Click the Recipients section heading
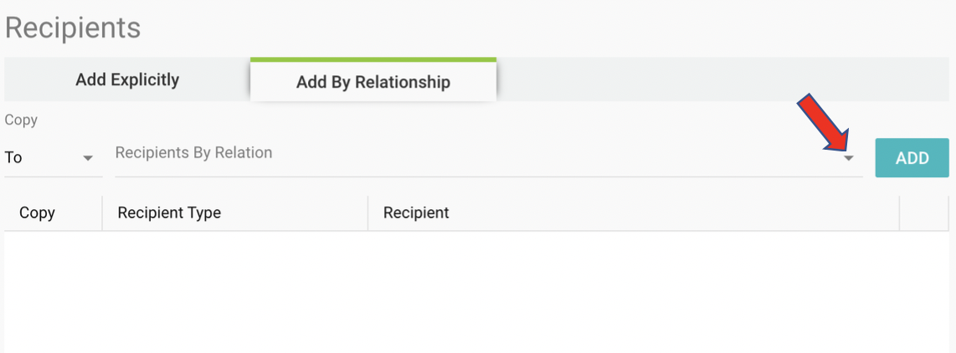This screenshot has width=956, height=353. click(73, 28)
